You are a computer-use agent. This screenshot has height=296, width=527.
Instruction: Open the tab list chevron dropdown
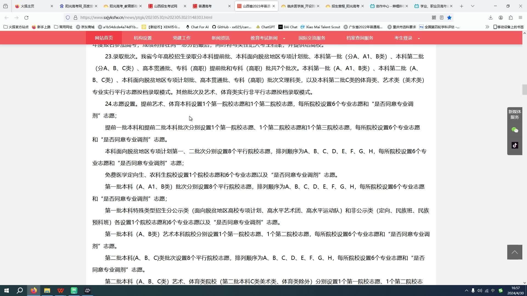coord(473,6)
